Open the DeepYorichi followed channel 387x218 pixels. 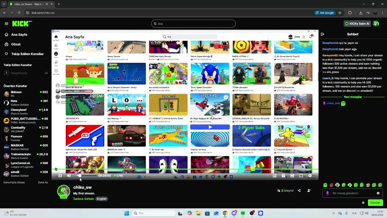(x=25, y=73)
